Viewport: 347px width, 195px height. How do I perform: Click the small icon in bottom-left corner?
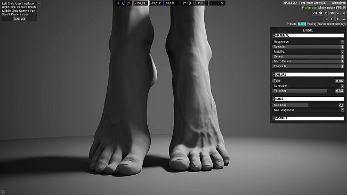3,192
